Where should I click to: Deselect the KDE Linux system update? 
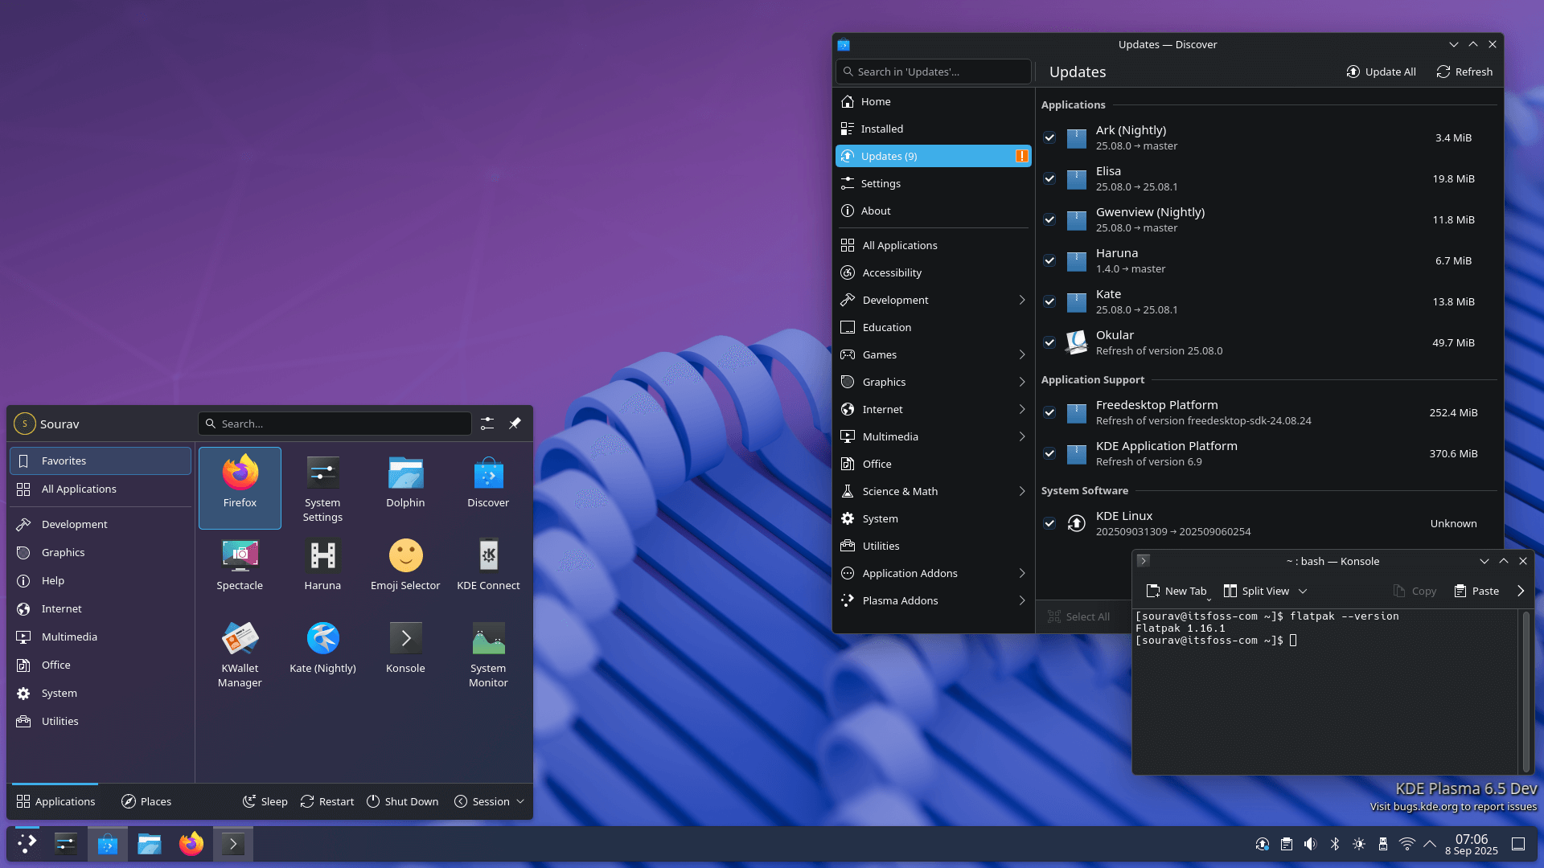coord(1049,523)
